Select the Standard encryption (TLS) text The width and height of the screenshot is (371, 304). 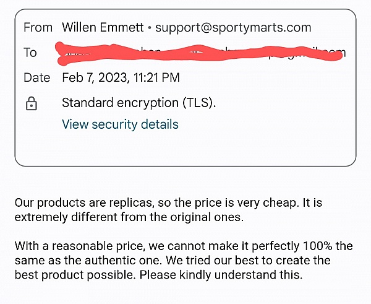click(x=139, y=103)
